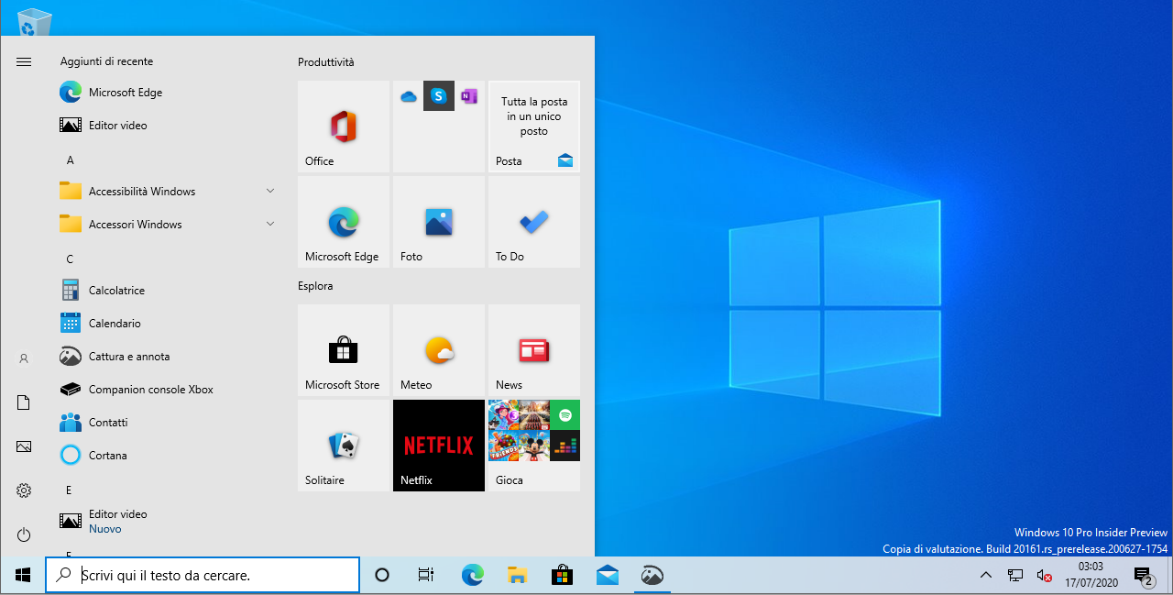This screenshot has width=1173, height=595.
Task: Launch the To Do tile
Action: pyautogui.click(x=534, y=222)
